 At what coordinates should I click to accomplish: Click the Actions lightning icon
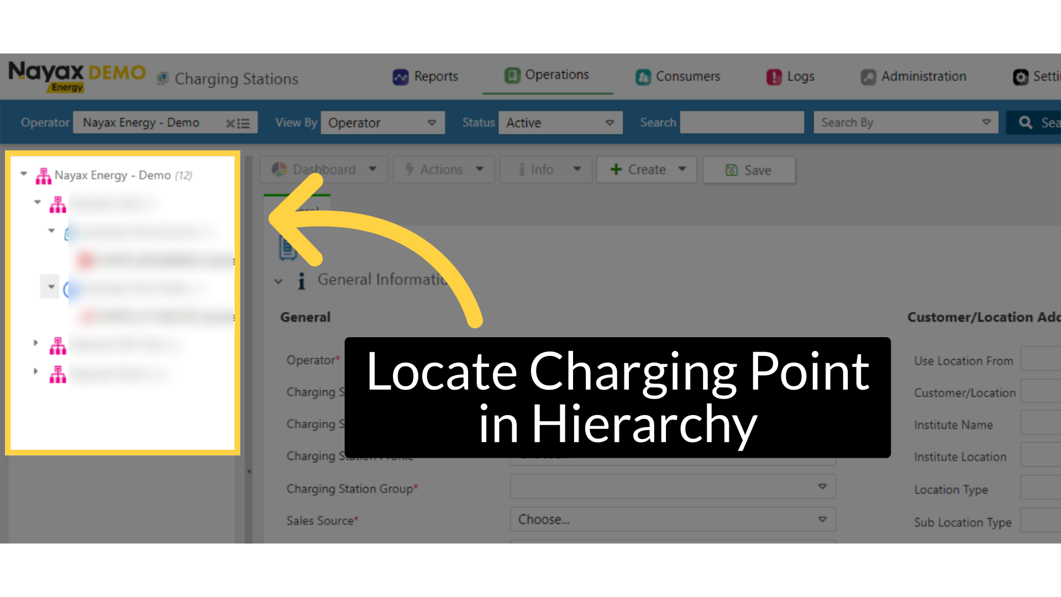(x=409, y=169)
